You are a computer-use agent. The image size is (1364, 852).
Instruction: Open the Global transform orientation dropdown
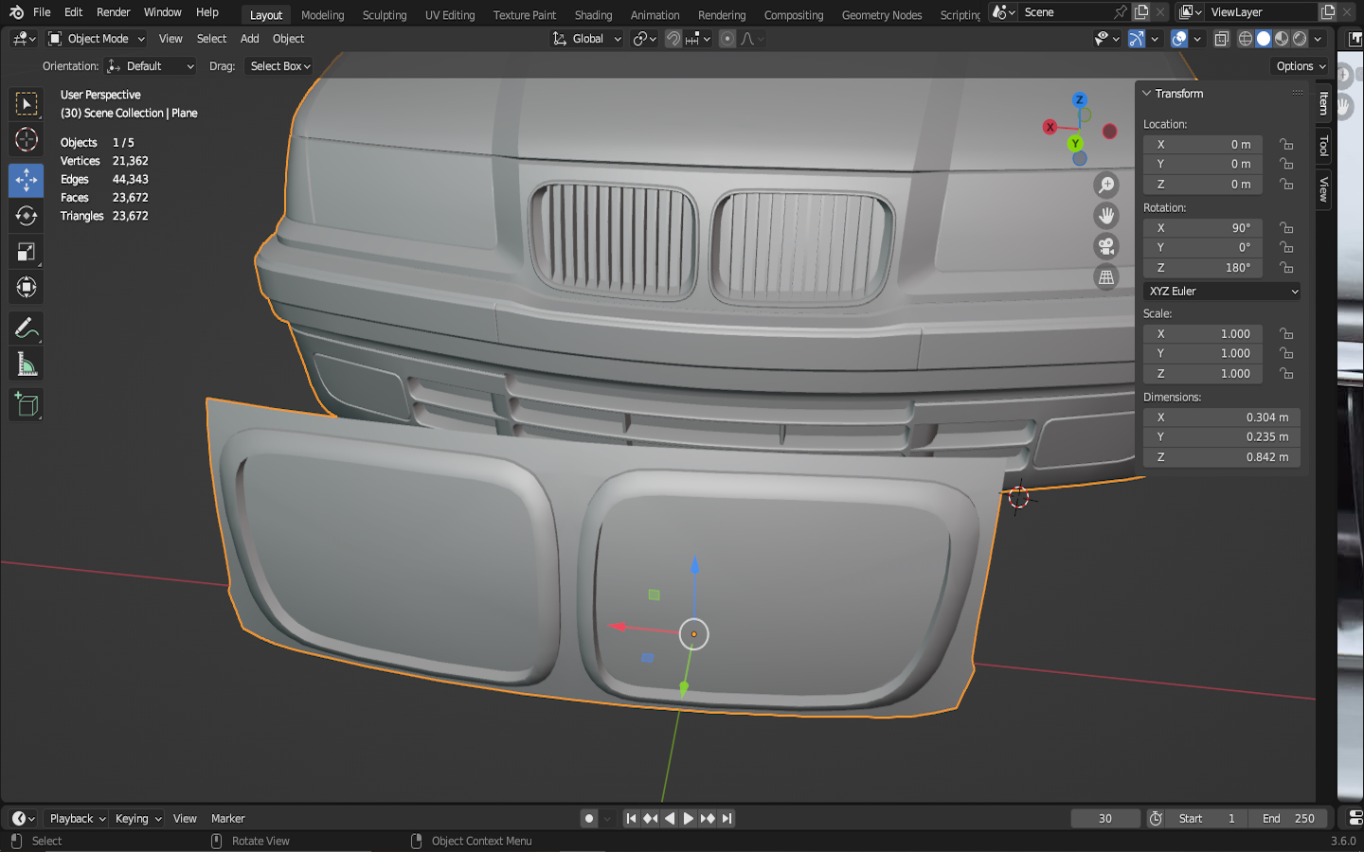(586, 39)
